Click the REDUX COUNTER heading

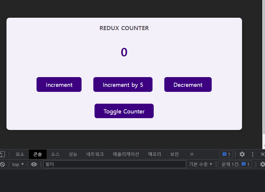coord(124,28)
